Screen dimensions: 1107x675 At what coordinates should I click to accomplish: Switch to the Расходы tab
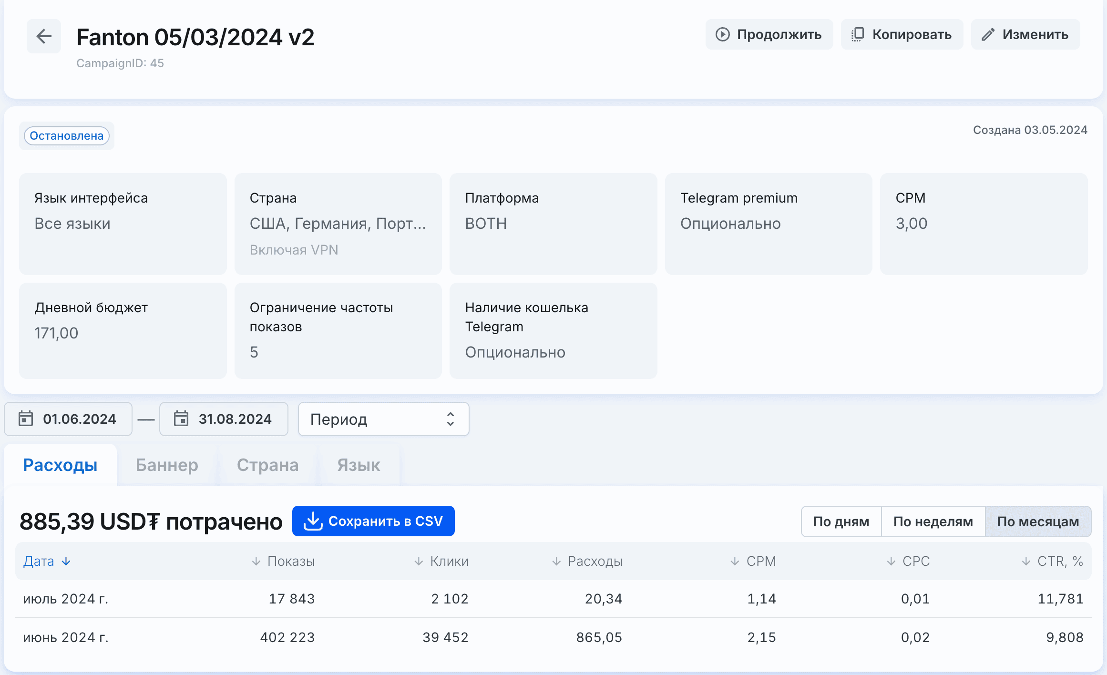pyautogui.click(x=60, y=465)
